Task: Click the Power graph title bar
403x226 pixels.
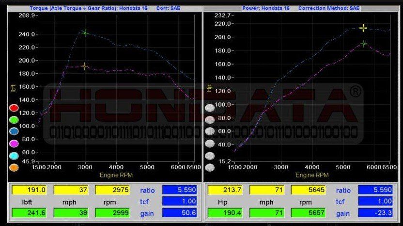Action: coord(301,8)
